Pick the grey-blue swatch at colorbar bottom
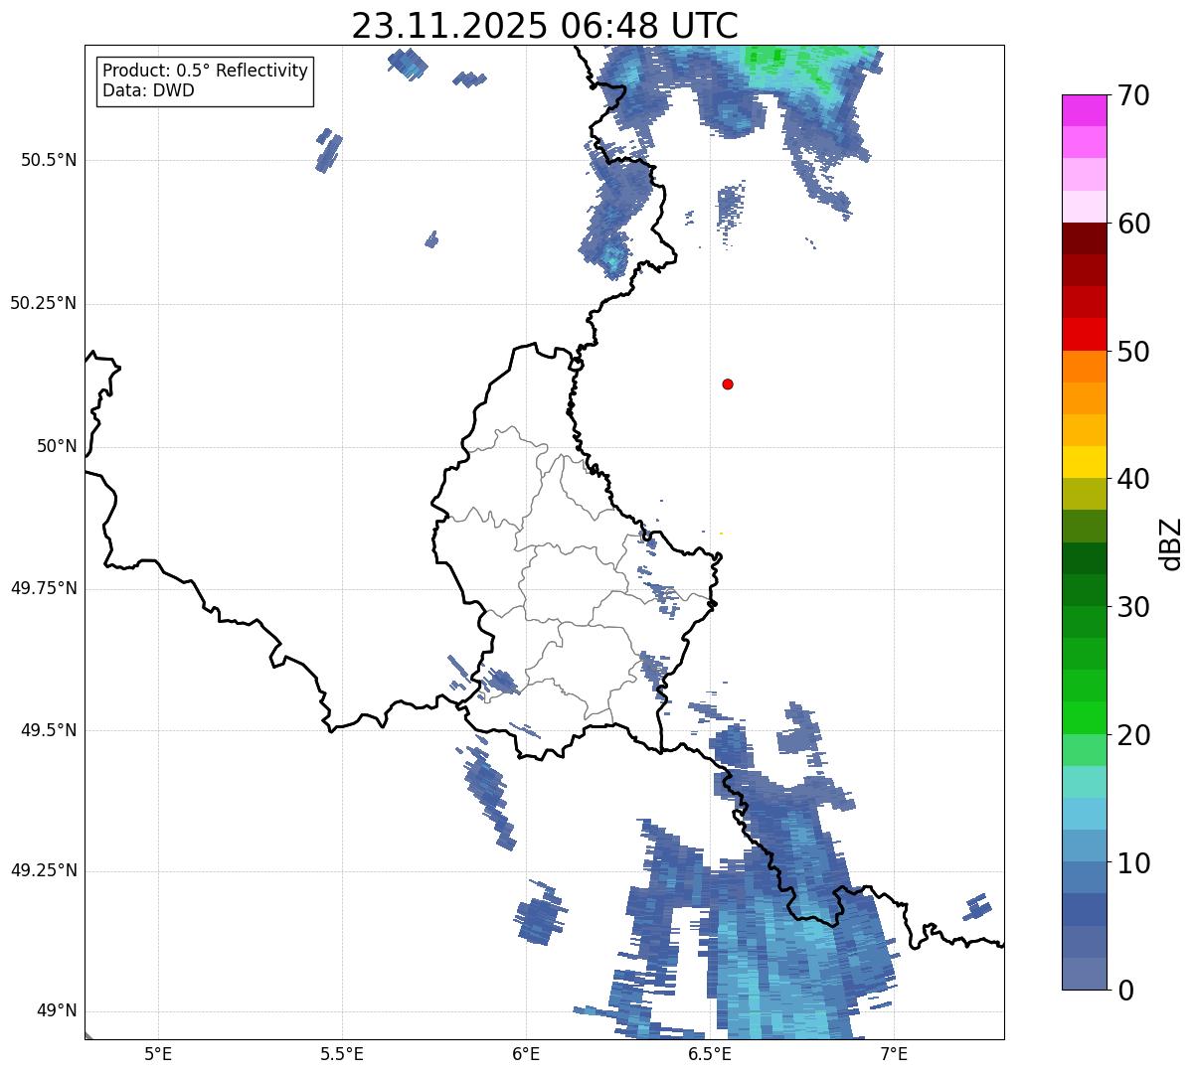 [1084, 974]
